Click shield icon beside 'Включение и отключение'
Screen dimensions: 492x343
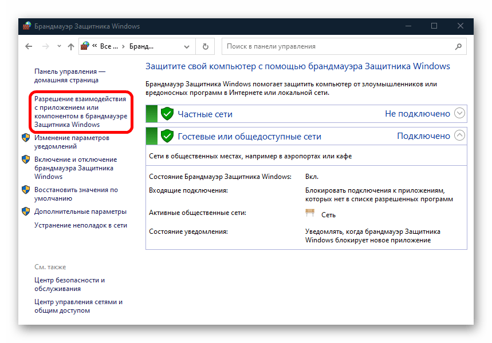pyautogui.click(x=26, y=159)
